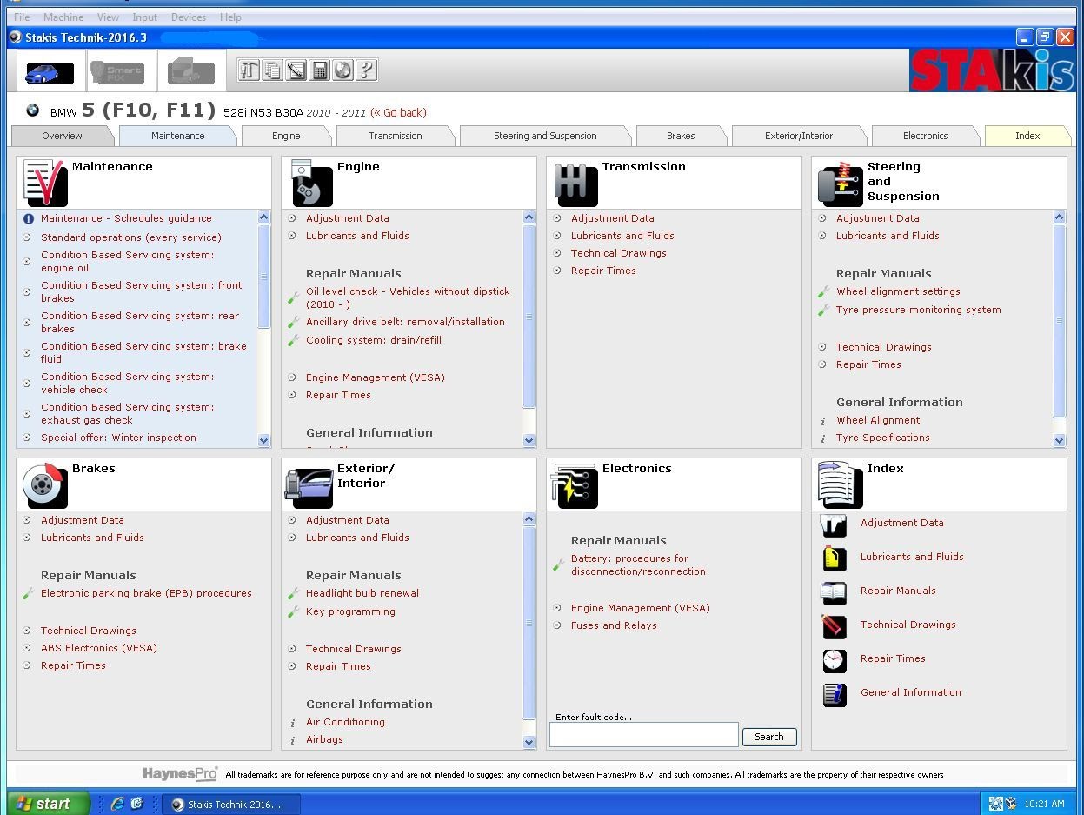Open Ancillary drive belt removal/installation manual

tap(405, 322)
